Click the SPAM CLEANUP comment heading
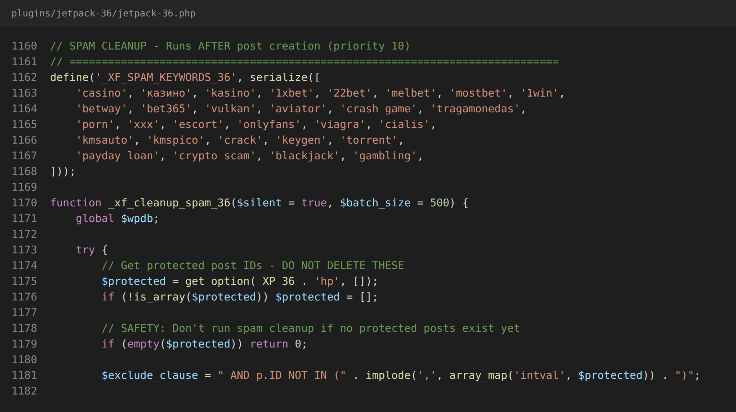The image size is (736, 412). pos(230,46)
